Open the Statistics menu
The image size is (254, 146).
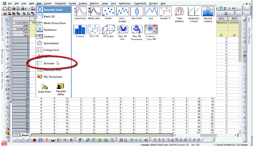pyautogui.click(x=94, y=3)
